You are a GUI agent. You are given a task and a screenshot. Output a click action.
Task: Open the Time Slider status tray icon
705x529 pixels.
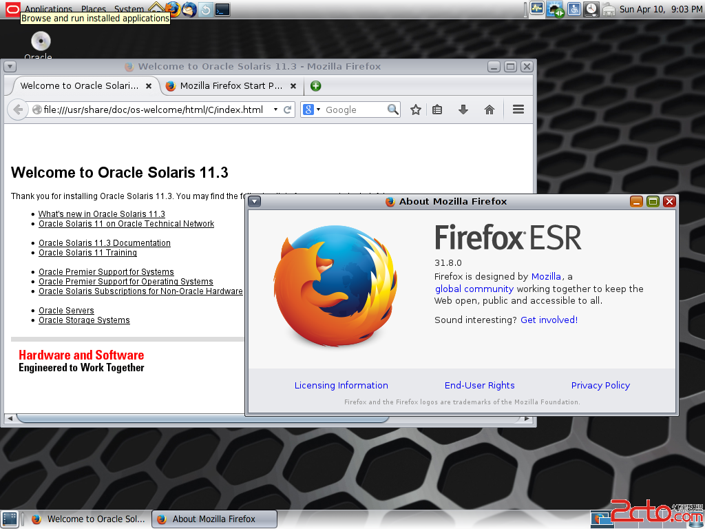(591, 9)
